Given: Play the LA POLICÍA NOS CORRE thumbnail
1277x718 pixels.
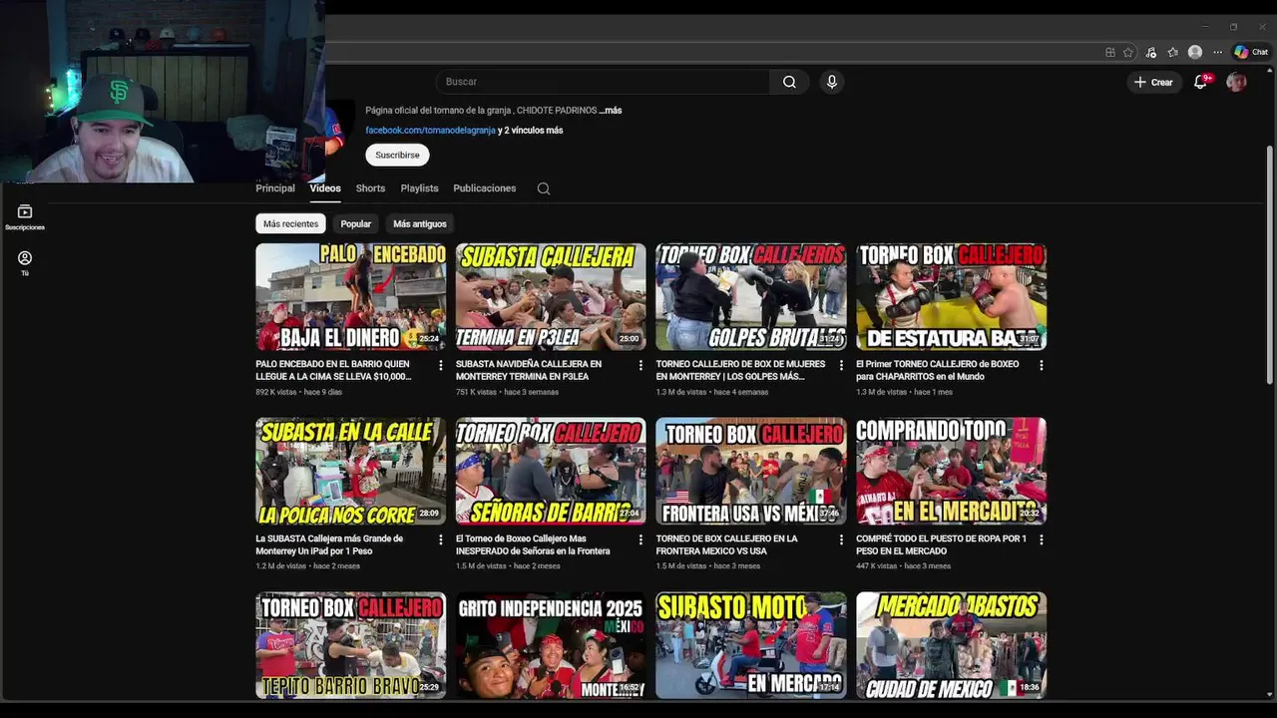Looking at the screenshot, I should point(351,471).
